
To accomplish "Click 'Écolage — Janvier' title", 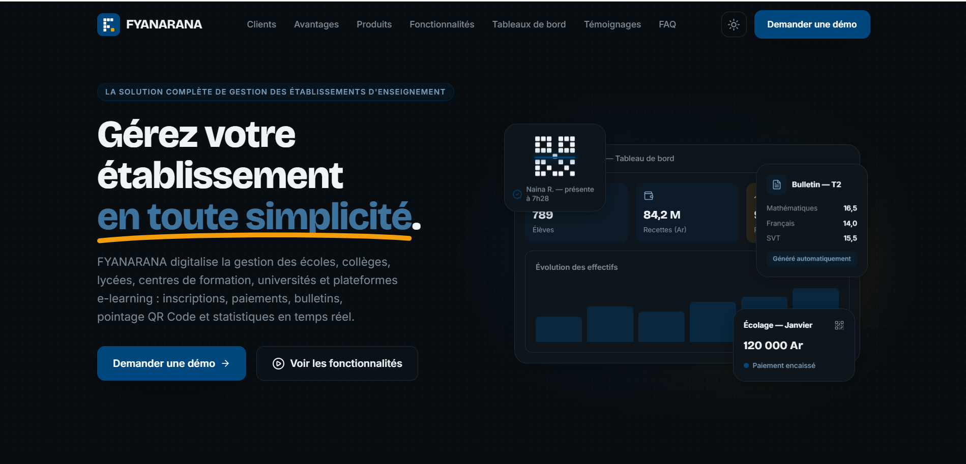I will click(x=778, y=325).
